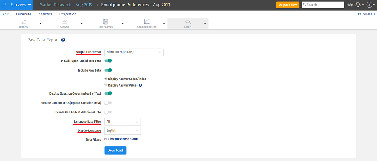The image size is (377, 161).
Task: Toggle the Exclude Content URLs switch
Action: pyautogui.click(x=108, y=103)
